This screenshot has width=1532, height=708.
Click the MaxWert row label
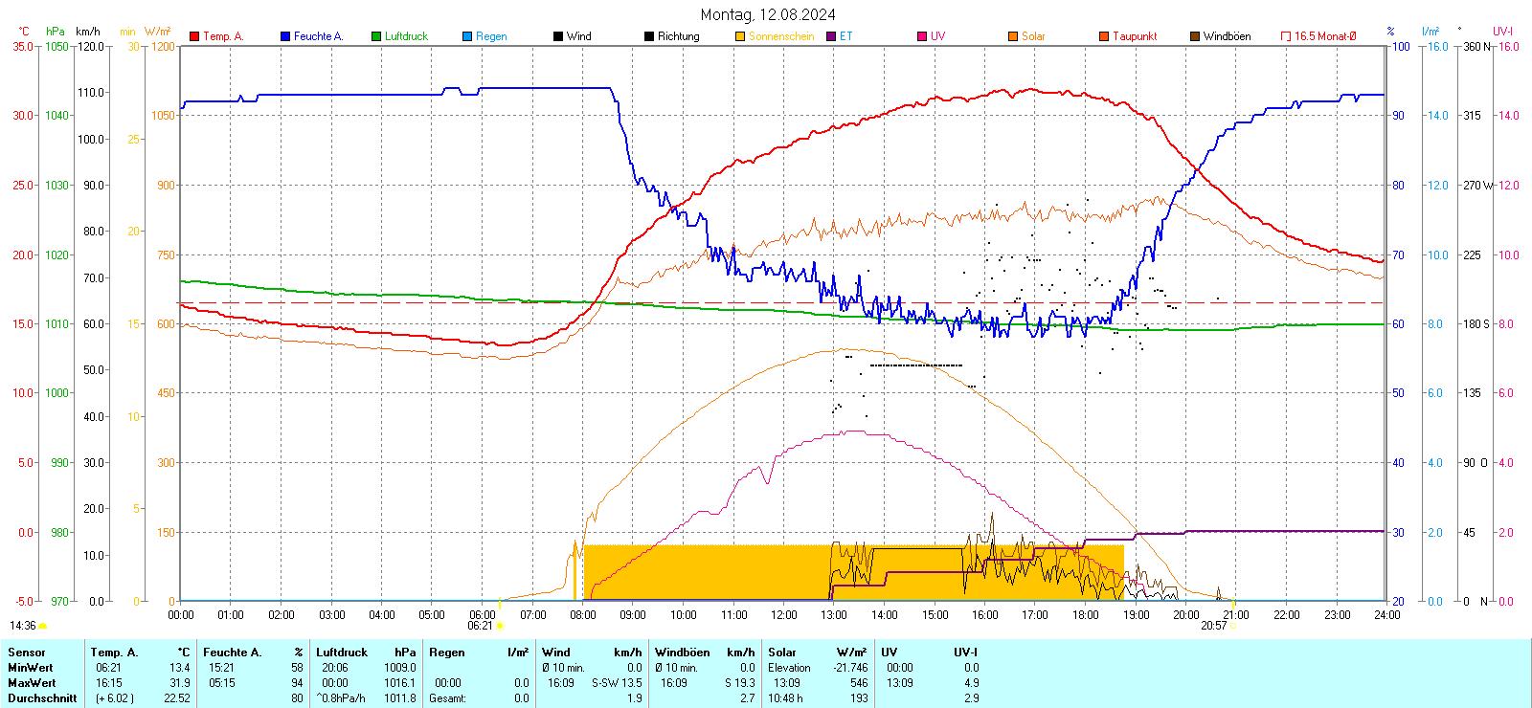[32, 683]
